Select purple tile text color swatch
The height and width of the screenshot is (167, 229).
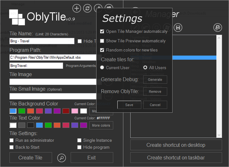75,125
